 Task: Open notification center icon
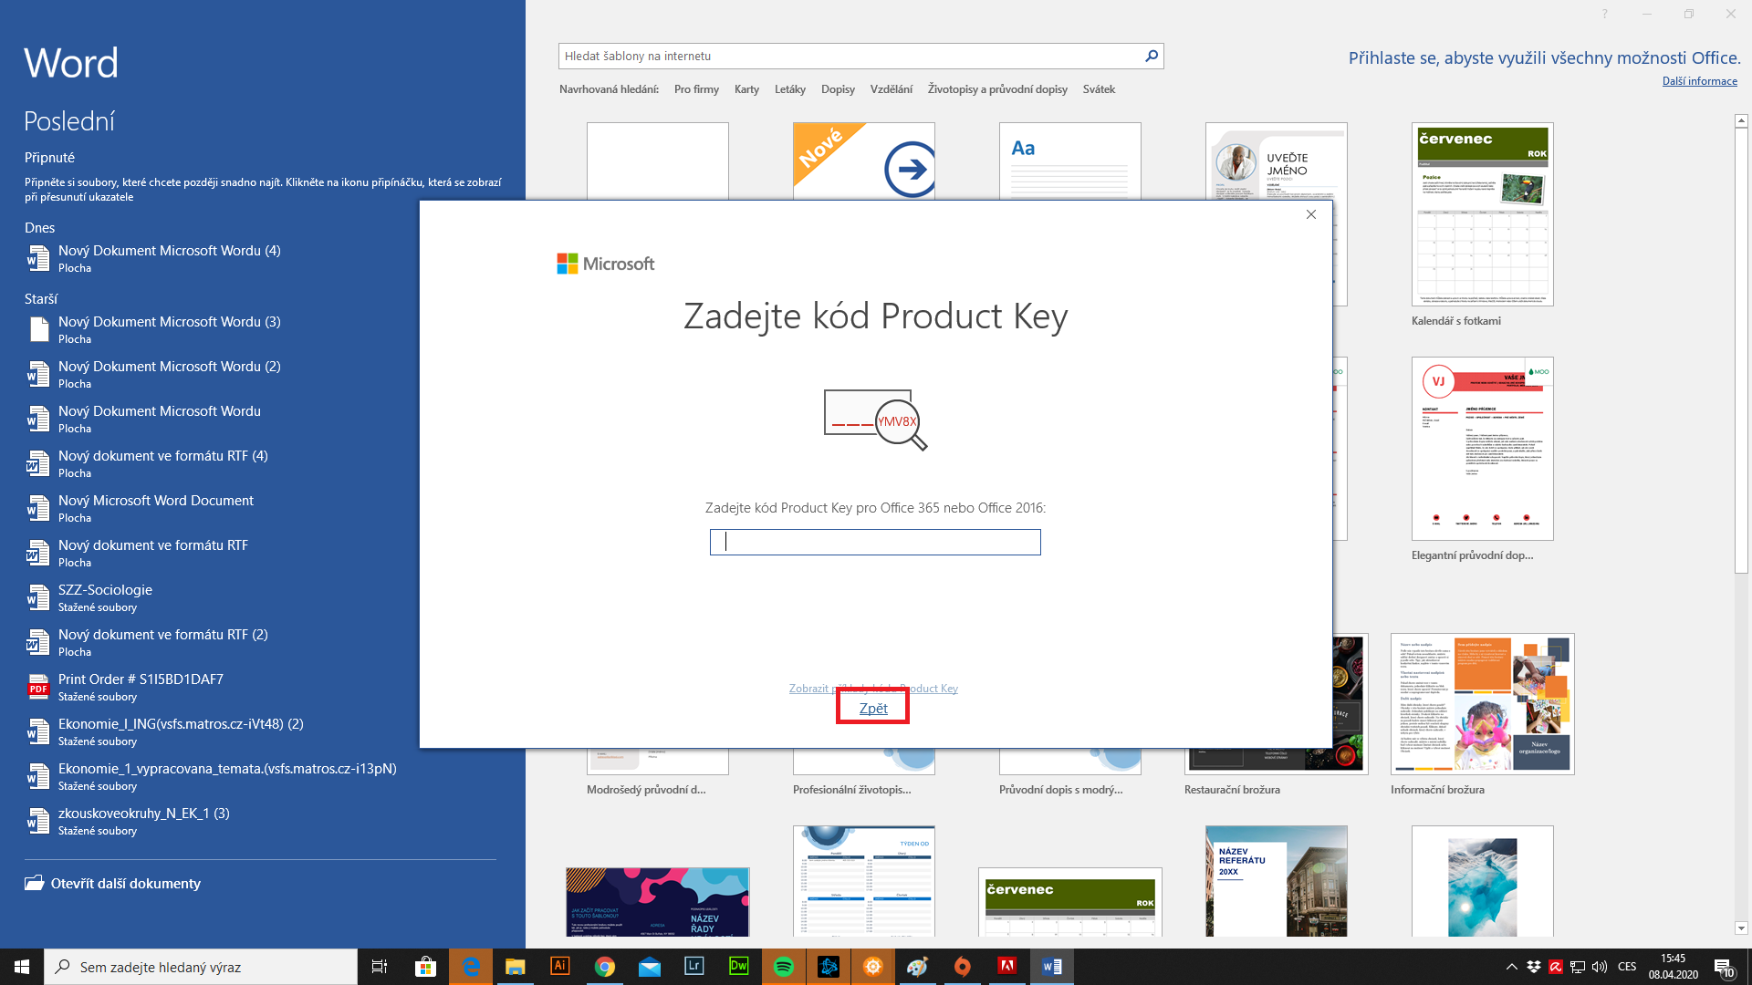pyautogui.click(x=1724, y=967)
